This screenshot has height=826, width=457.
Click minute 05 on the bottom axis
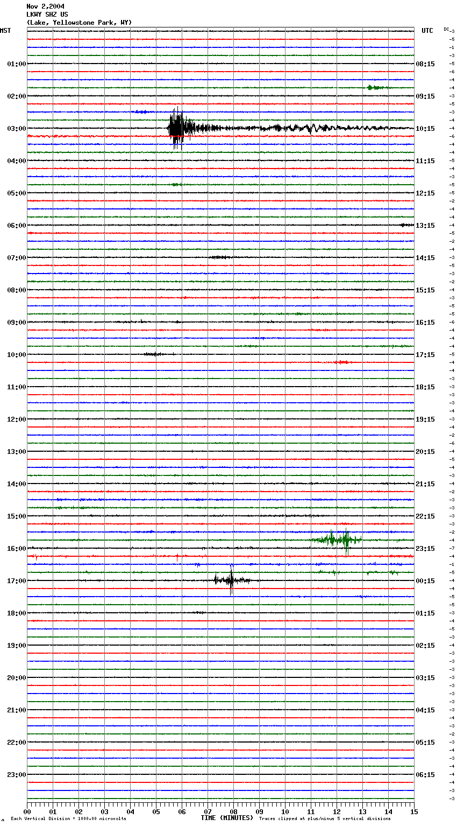[156, 811]
